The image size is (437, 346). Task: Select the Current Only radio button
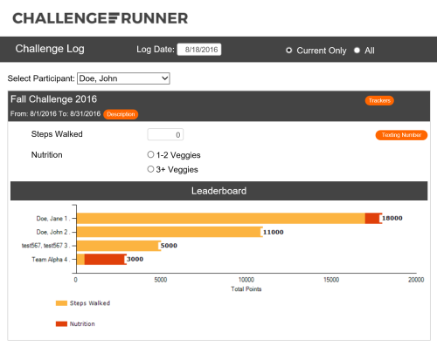tap(288, 51)
